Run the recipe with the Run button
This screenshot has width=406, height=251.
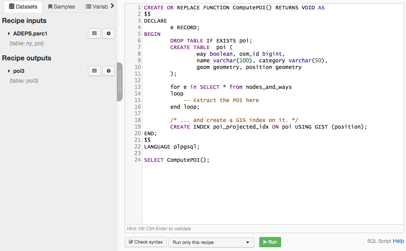(270, 242)
